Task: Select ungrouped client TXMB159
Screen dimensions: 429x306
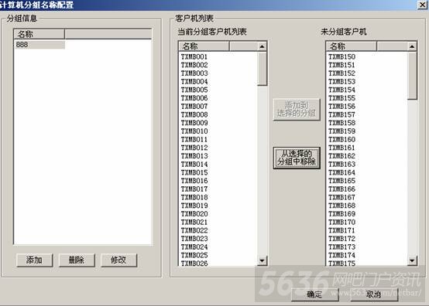Action: (x=341, y=131)
